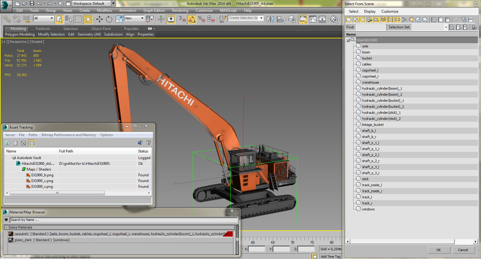Click the Rectangular Selection Region icon
The height and width of the screenshot is (259, 481).
click(x=79, y=19)
